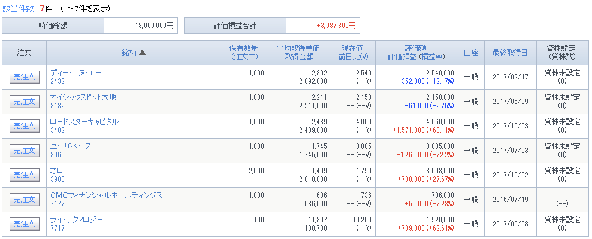Viewport: 592px width, 239px height.
Task: Click 貸株未設定 for ディー・エヌ・エー row
Action: pos(562,73)
